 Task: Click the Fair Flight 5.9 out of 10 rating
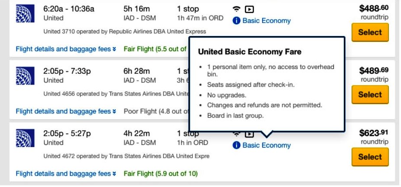(x=160, y=174)
